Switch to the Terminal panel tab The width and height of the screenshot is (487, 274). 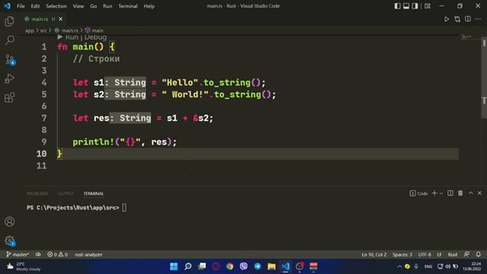click(93, 193)
